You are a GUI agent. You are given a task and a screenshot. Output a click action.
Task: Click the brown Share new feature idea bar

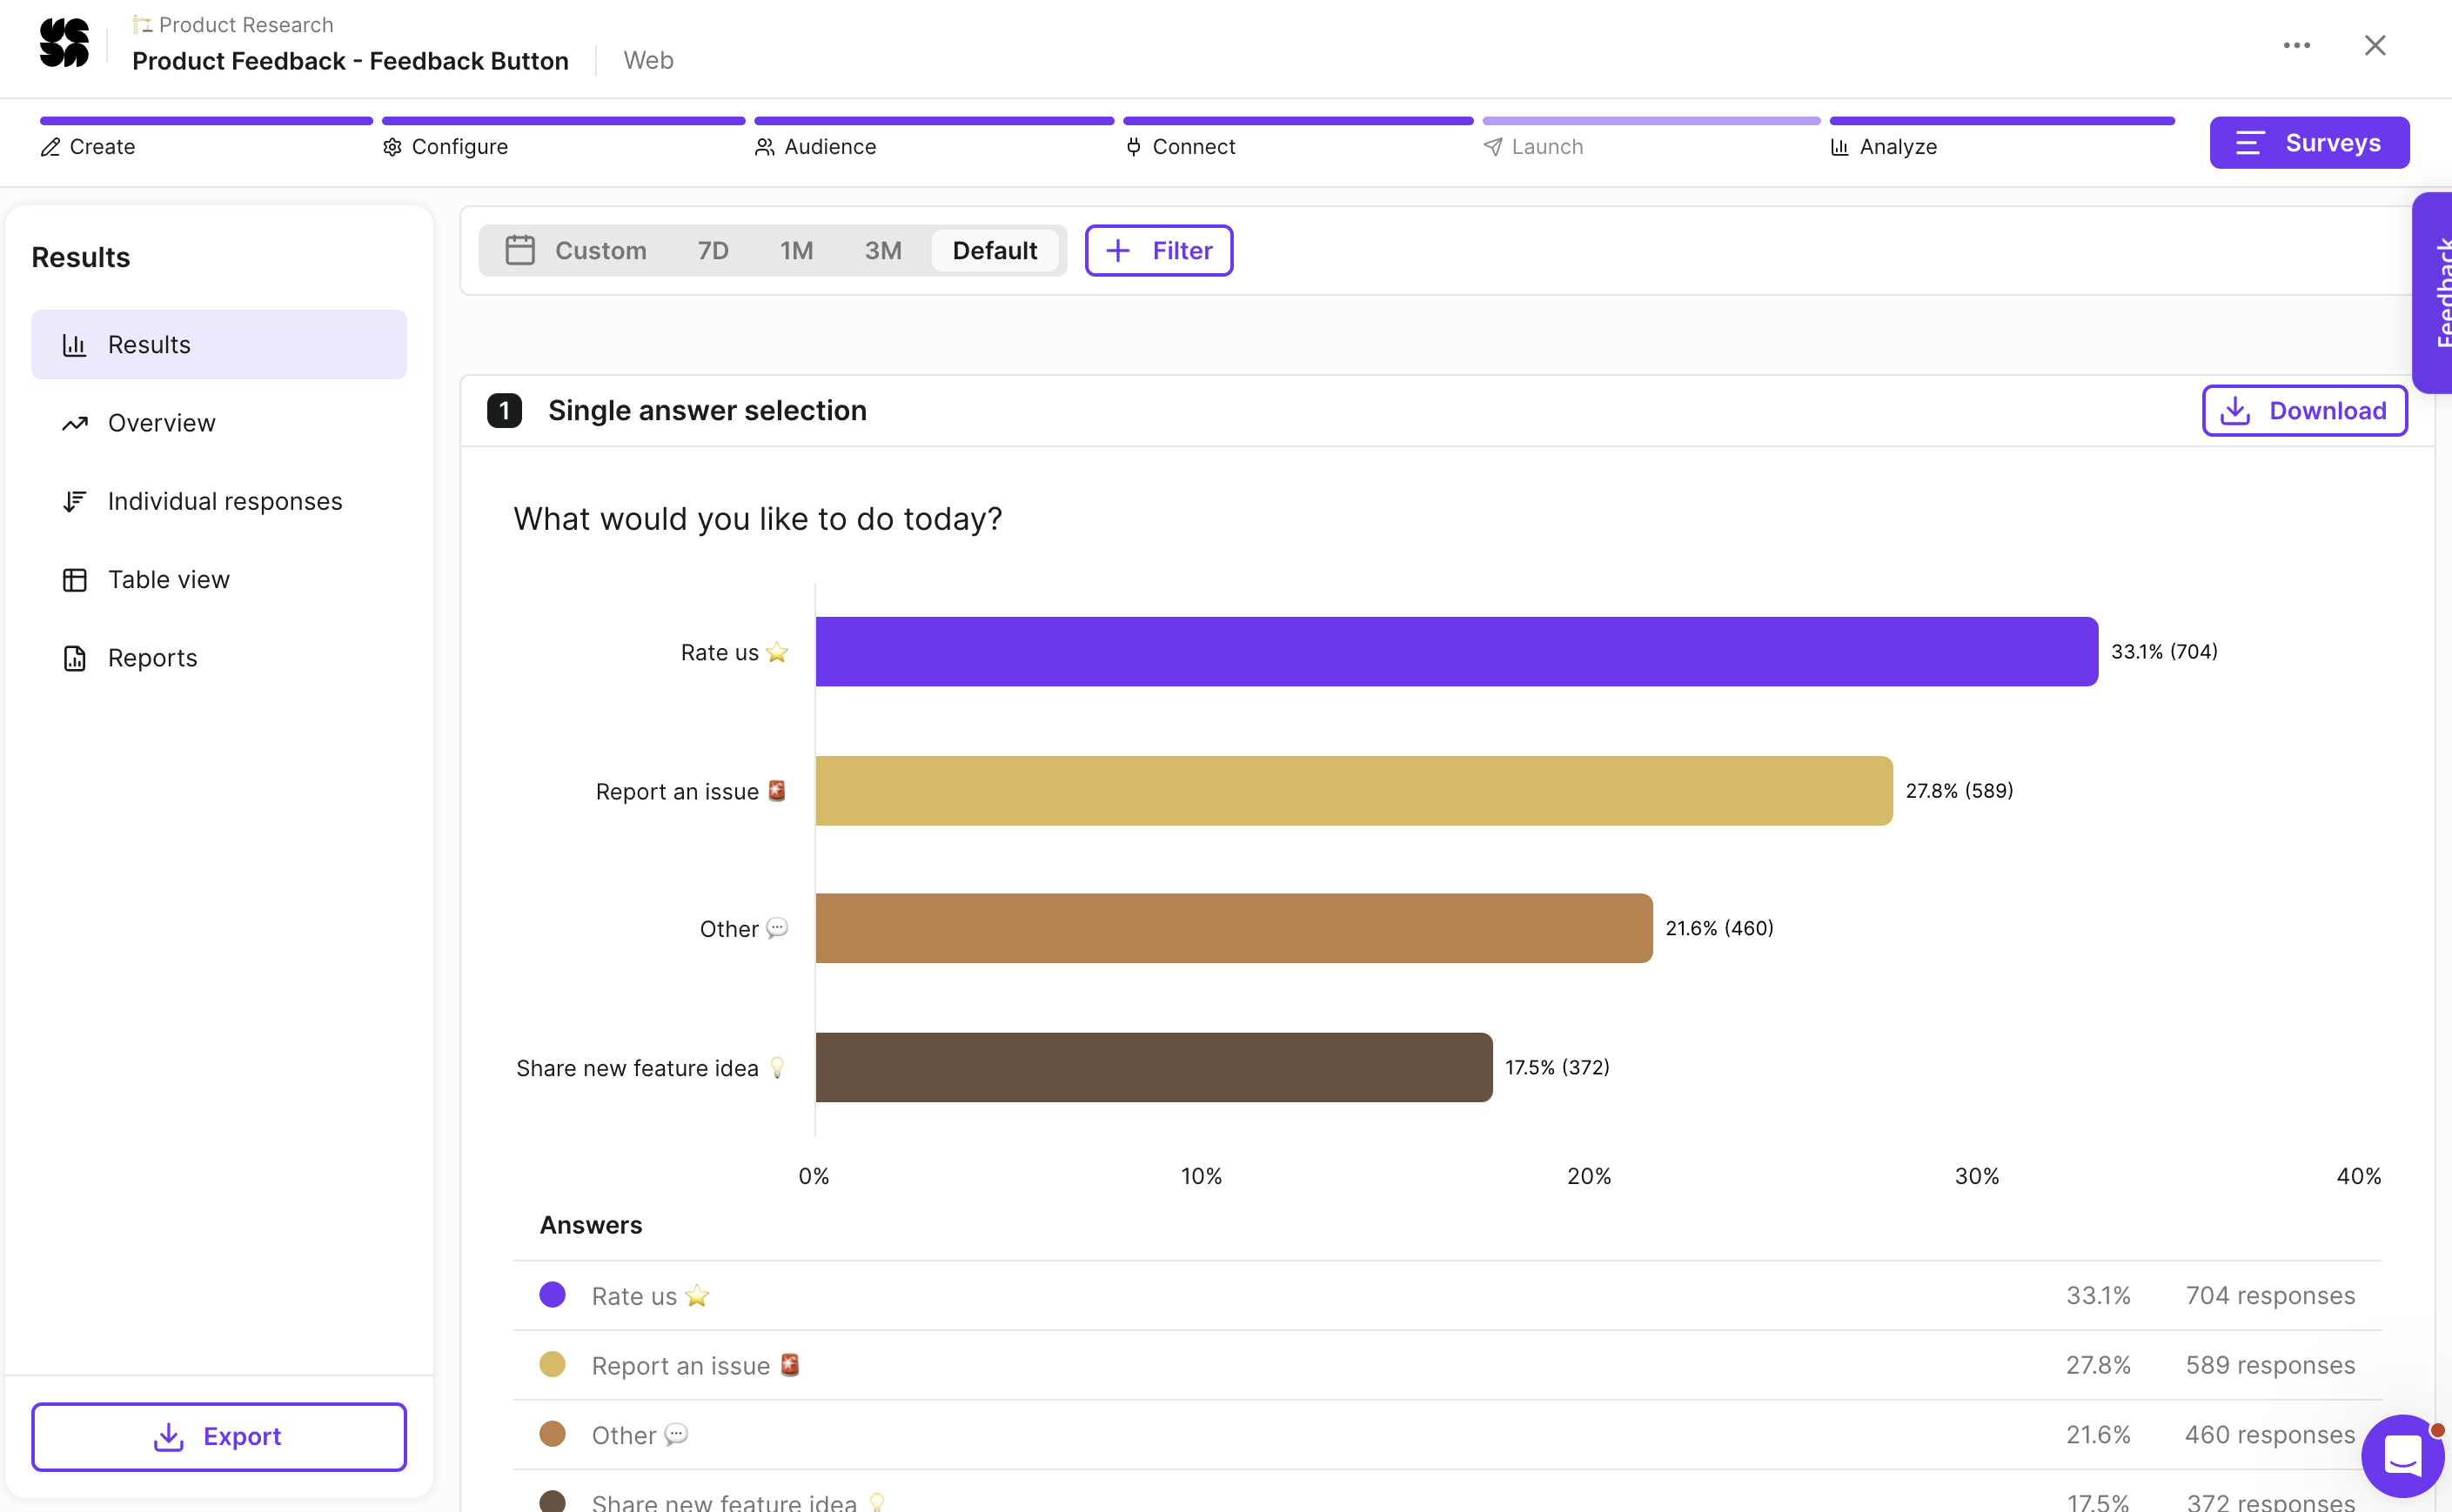(x=1154, y=1068)
